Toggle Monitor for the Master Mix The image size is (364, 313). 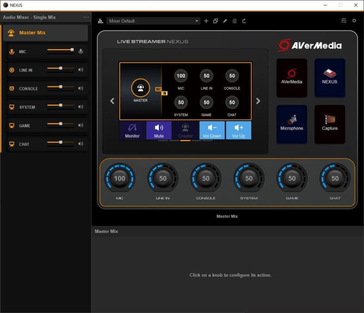132,131
